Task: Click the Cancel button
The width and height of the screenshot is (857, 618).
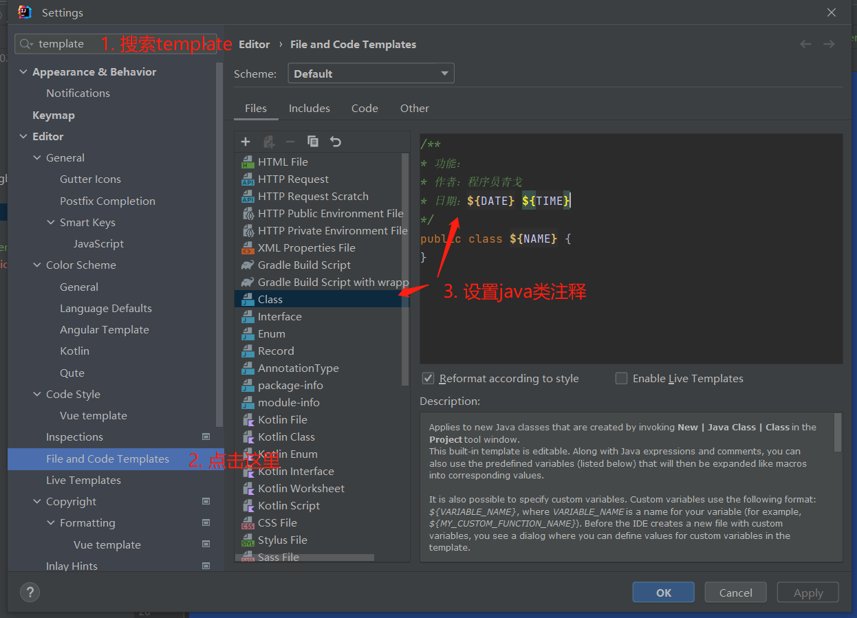Action: click(736, 593)
